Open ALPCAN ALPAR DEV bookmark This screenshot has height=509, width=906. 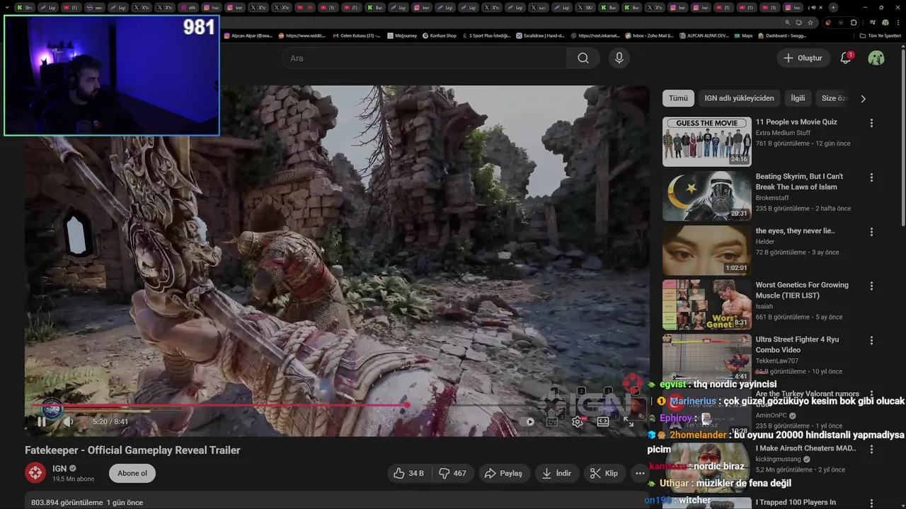[x=704, y=35]
